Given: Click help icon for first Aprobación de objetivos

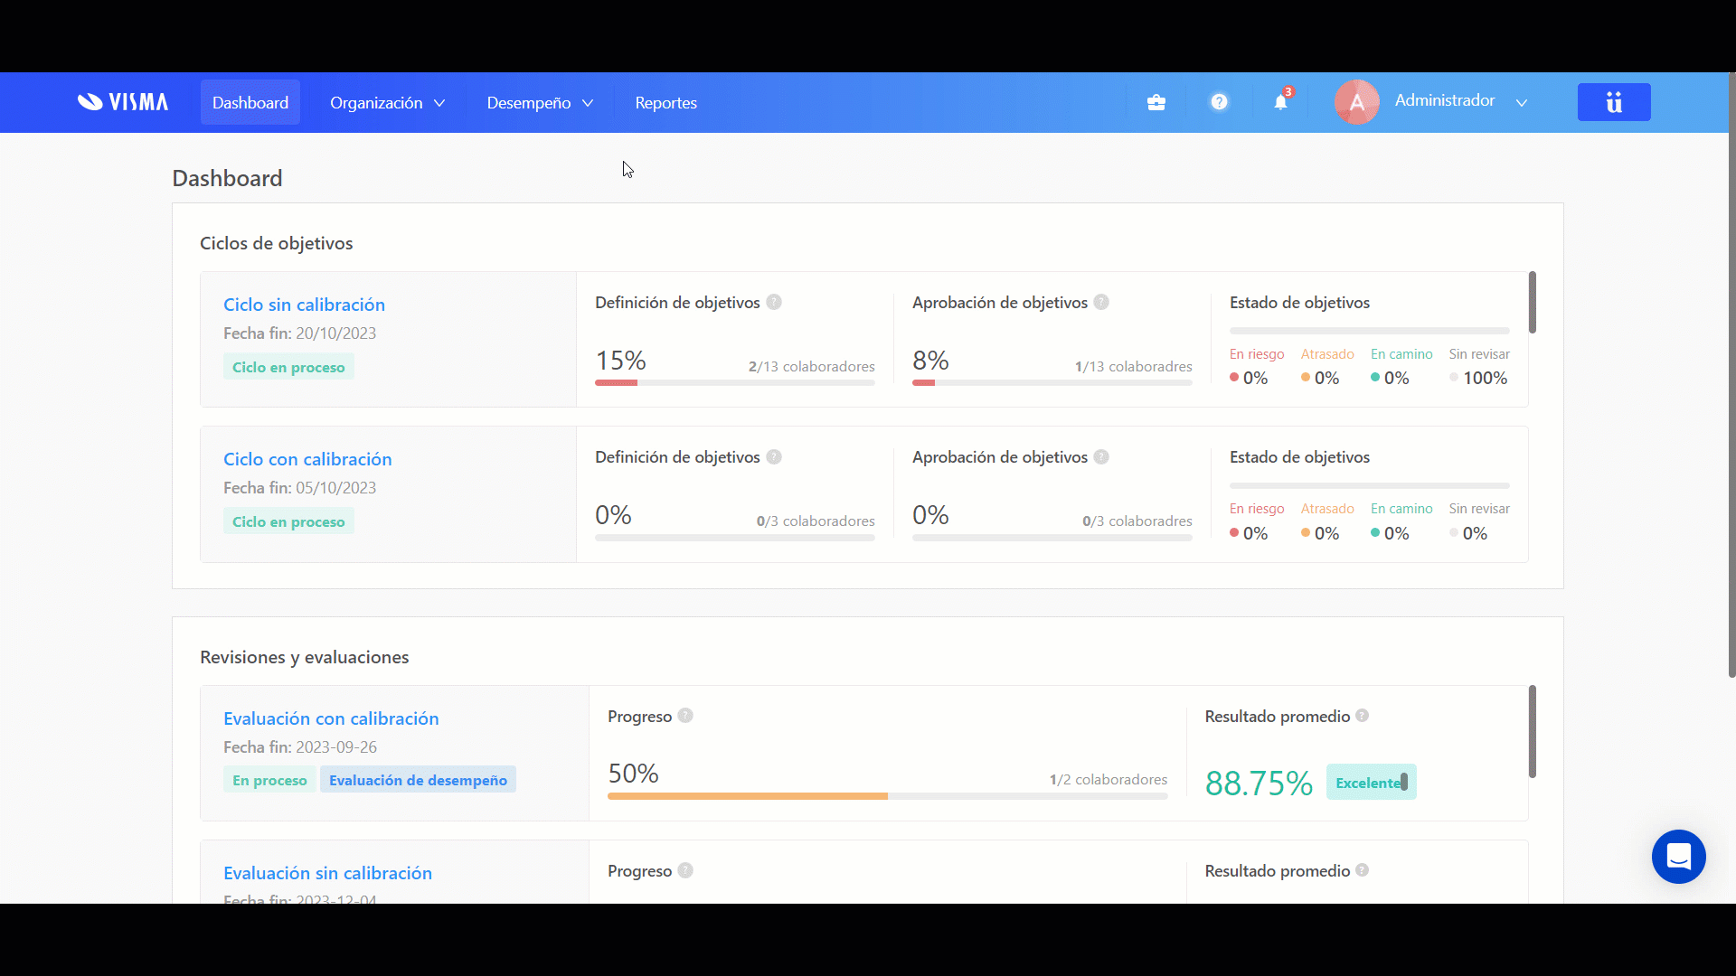Looking at the screenshot, I should (x=1101, y=302).
